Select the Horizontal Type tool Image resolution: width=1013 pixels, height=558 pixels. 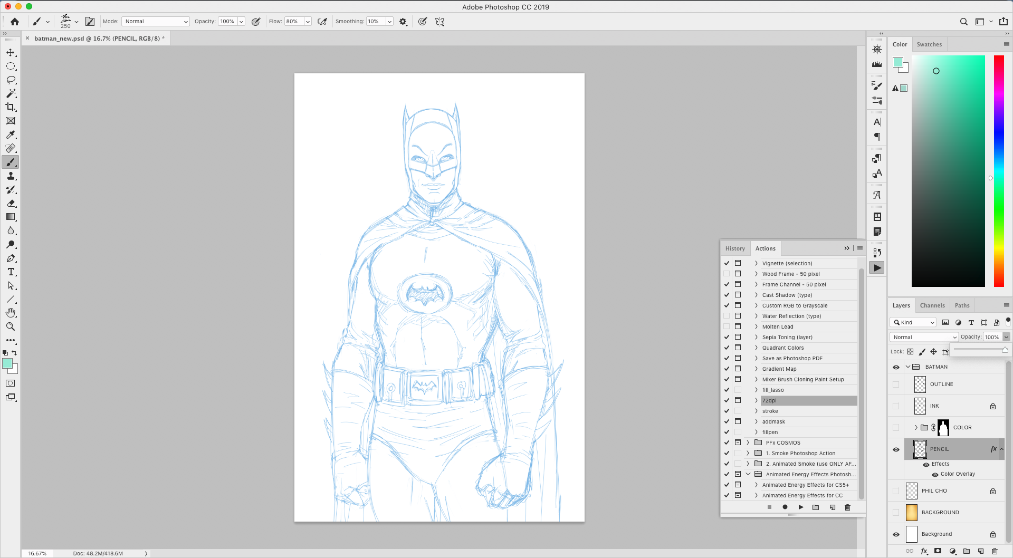click(x=11, y=272)
